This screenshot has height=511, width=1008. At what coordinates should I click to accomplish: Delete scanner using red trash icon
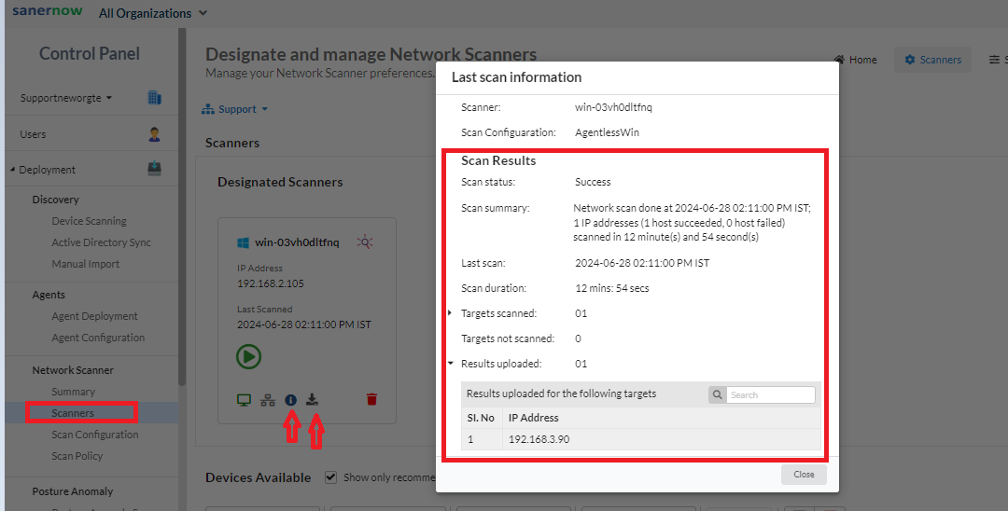pyautogui.click(x=371, y=400)
